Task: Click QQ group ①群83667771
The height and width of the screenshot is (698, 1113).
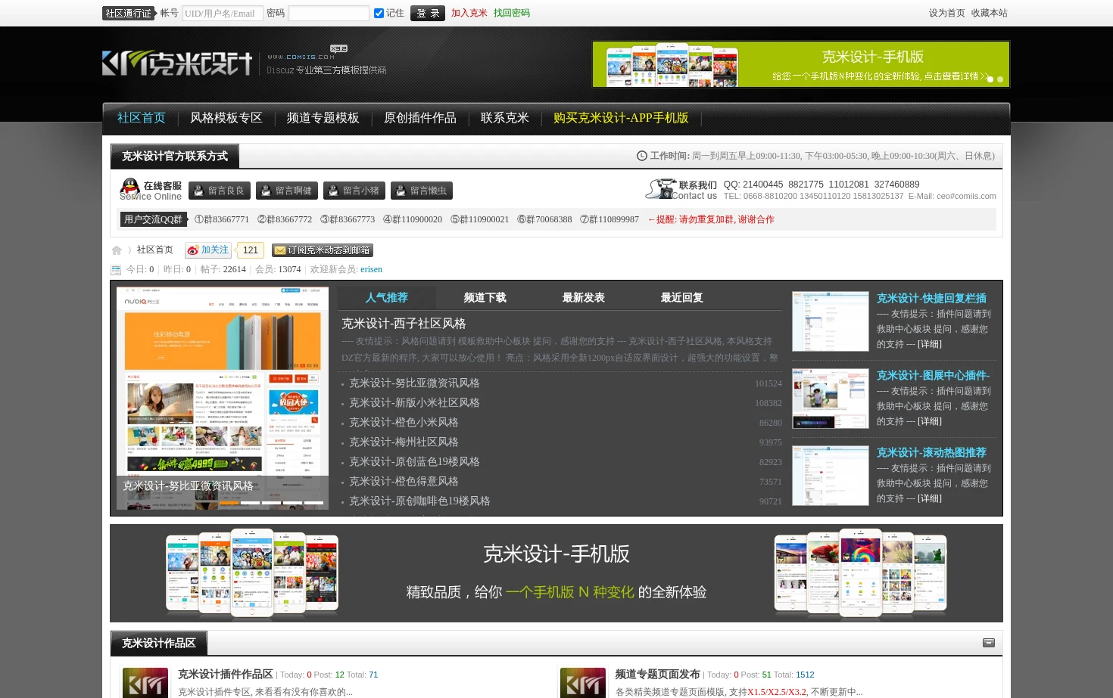Action: point(221,219)
